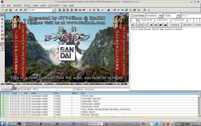Click the shadow color AB button
The height and width of the screenshot is (126, 201).
coord(165,25)
